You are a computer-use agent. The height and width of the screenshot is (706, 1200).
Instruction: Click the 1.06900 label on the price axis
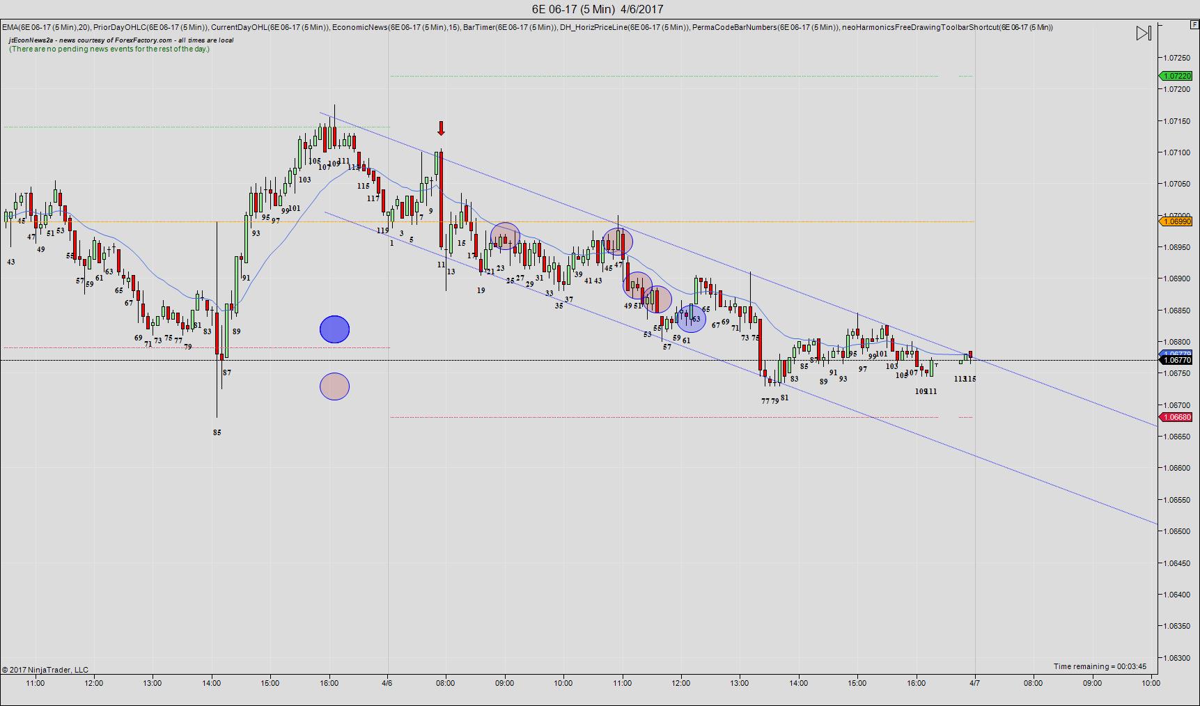(1176, 279)
